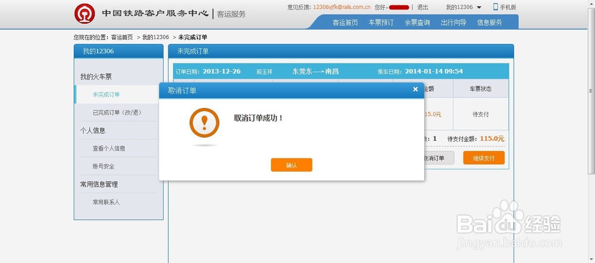Click the 手机版 link text
The width and height of the screenshot is (595, 263).
tap(508, 7)
